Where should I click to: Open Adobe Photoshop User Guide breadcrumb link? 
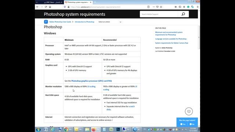pos(60,22)
